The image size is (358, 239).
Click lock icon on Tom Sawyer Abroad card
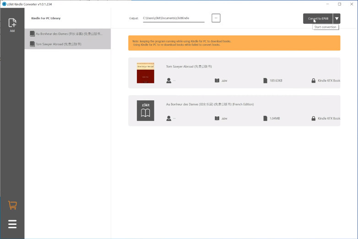tap(314, 80)
